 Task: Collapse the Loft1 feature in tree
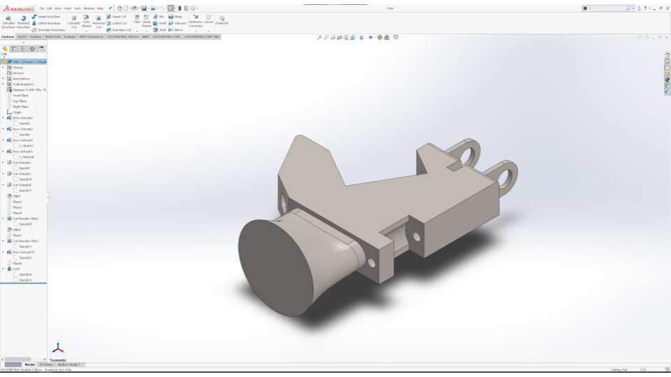point(3,269)
